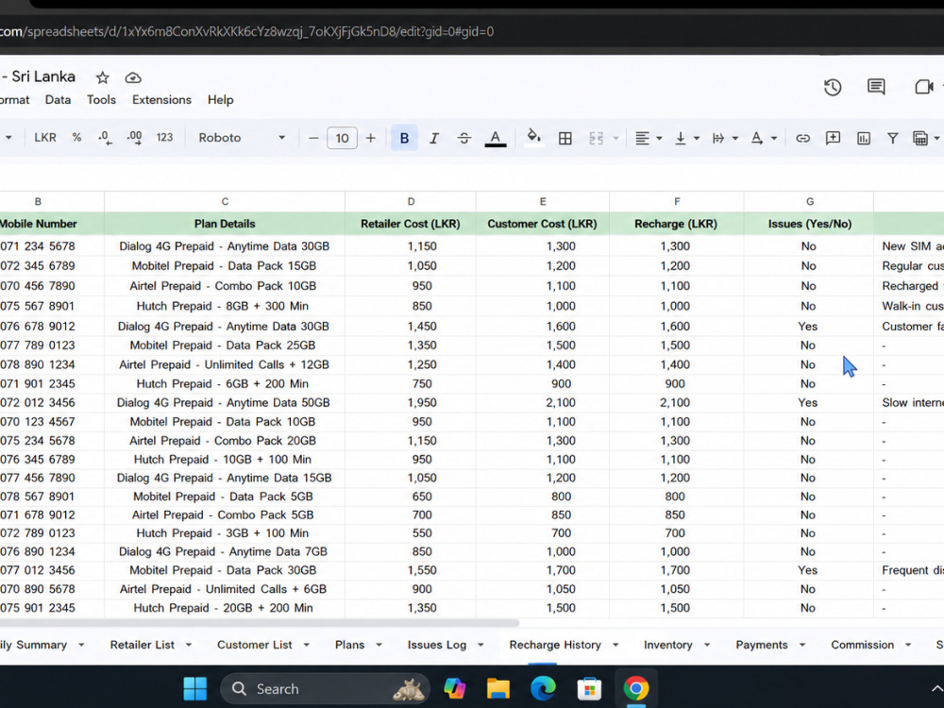The width and height of the screenshot is (944, 708).
Task: Toggle strikethrough formatting
Action: click(x=464, y=138)
